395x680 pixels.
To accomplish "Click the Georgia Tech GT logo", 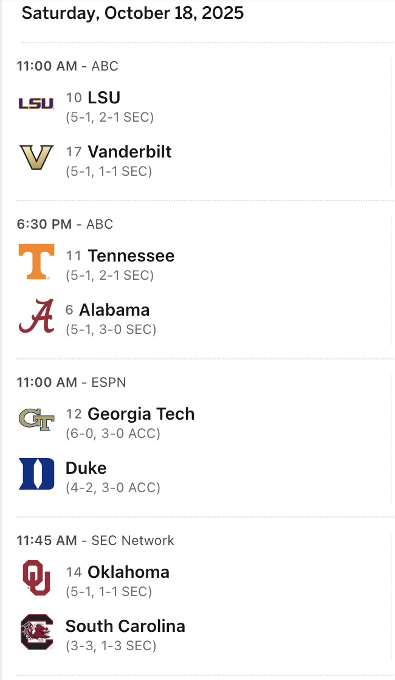I will click(x=36, y=420).
